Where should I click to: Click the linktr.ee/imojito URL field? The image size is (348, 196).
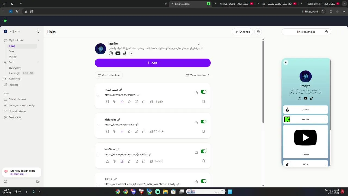click(306, 32)
